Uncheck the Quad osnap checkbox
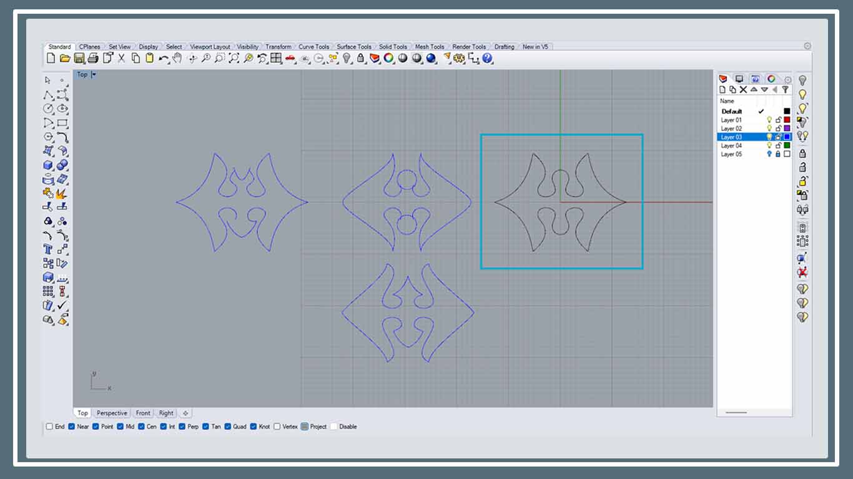 click(228, 427)
